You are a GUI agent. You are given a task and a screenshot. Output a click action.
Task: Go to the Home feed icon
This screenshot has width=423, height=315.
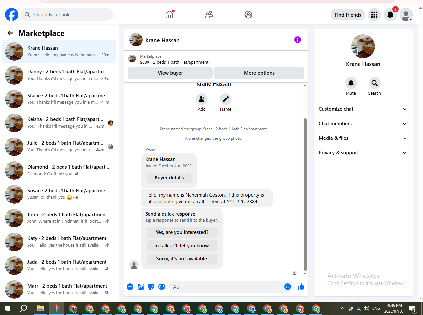coord(169,15)
